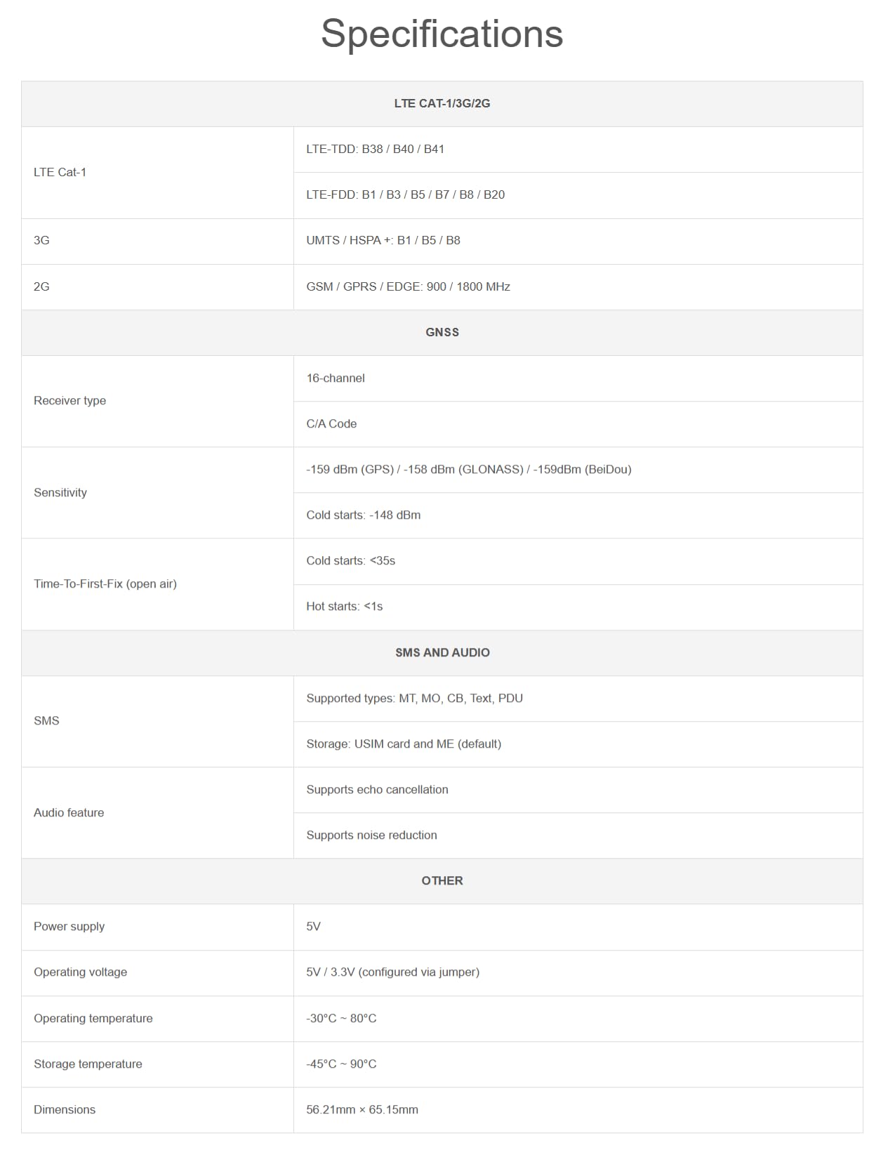Viewport: 888px width, 1157px height.
Task: Click the Specifications page heading
Action: pyautogui.click(x=442, y=33)
